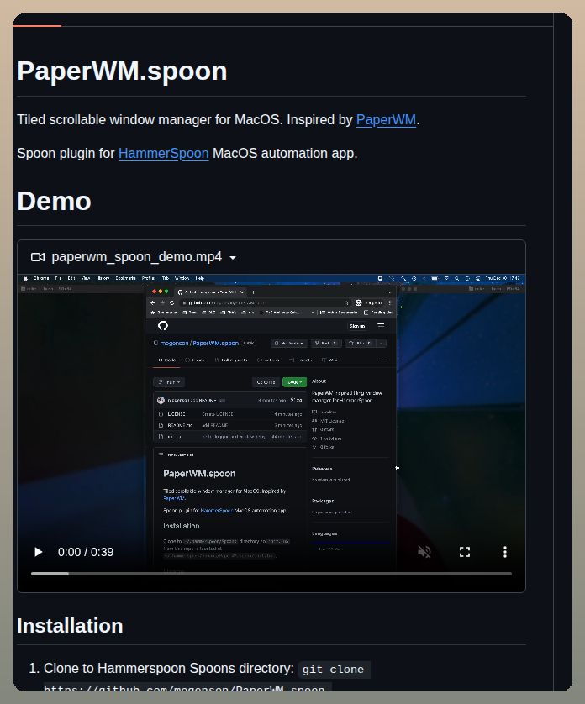Click the 0:00 / 0:39 time display

86,552
